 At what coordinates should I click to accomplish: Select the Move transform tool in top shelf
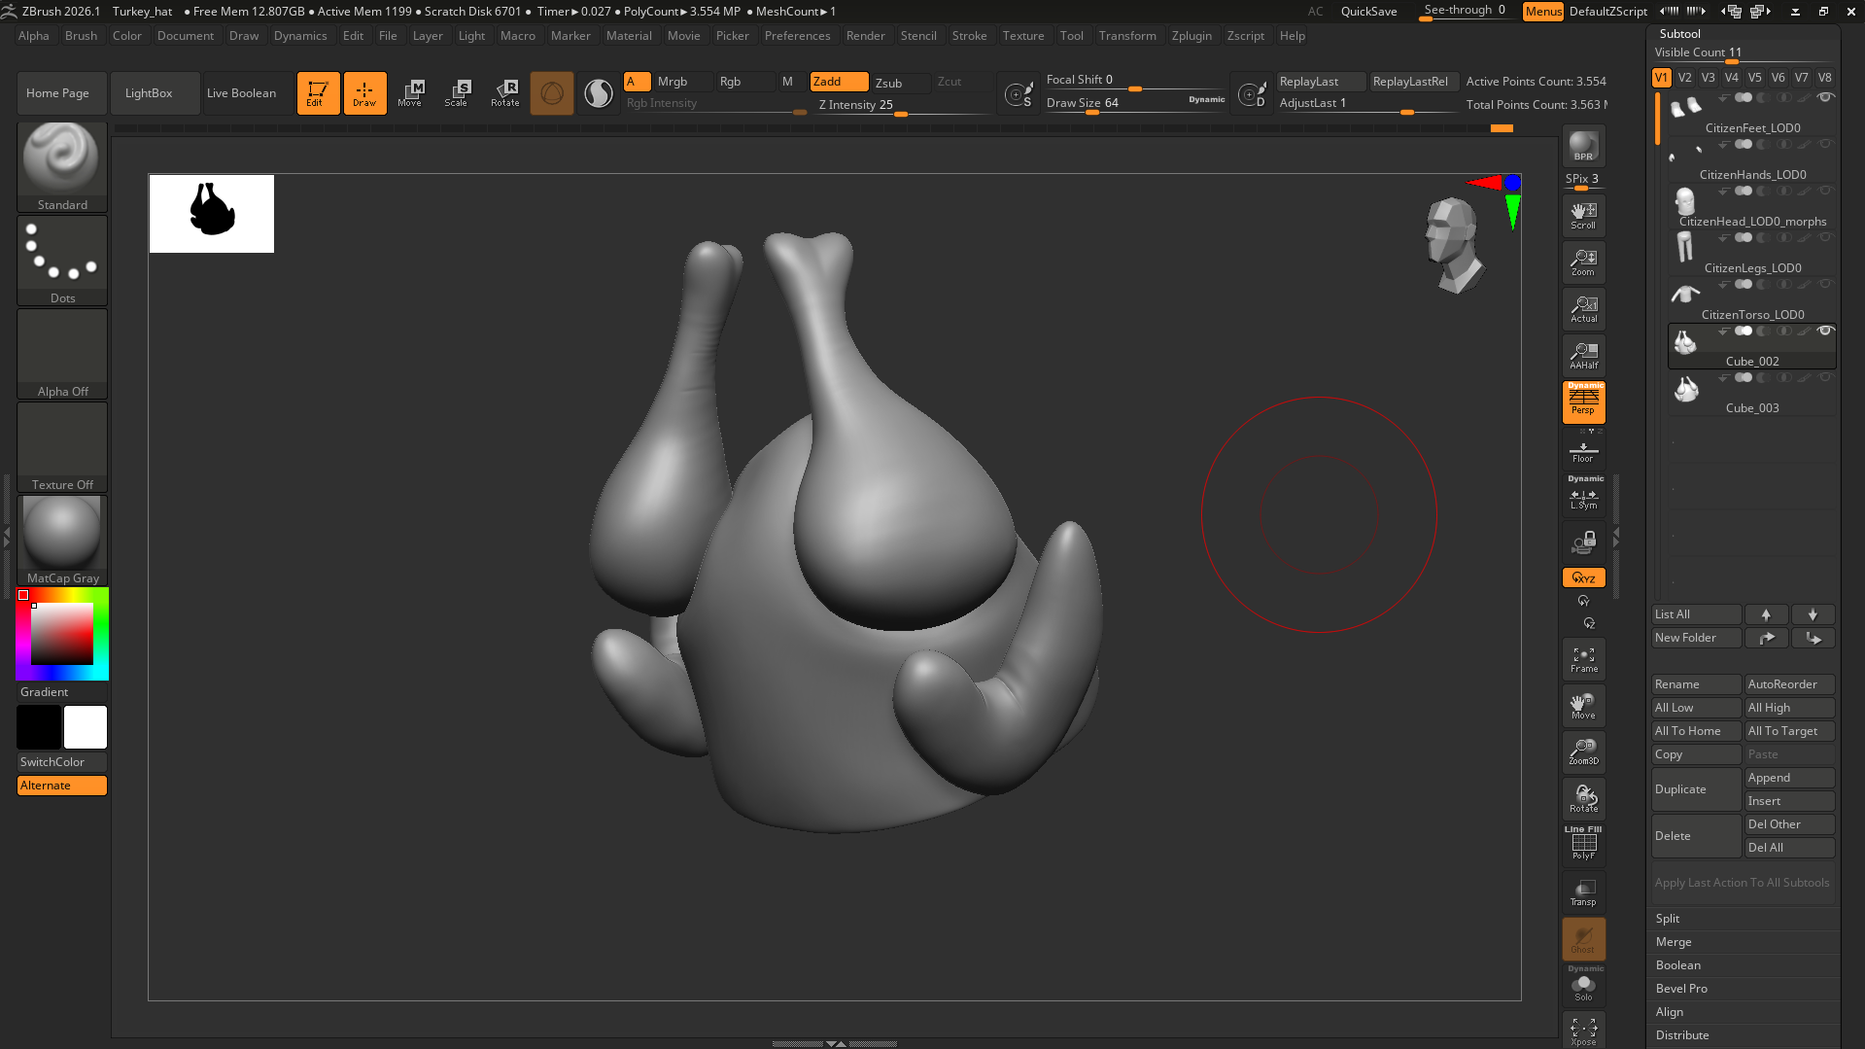pos(410,93)
